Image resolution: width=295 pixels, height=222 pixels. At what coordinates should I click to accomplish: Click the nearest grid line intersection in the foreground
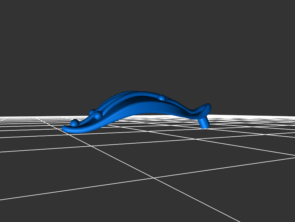(154, 178)
